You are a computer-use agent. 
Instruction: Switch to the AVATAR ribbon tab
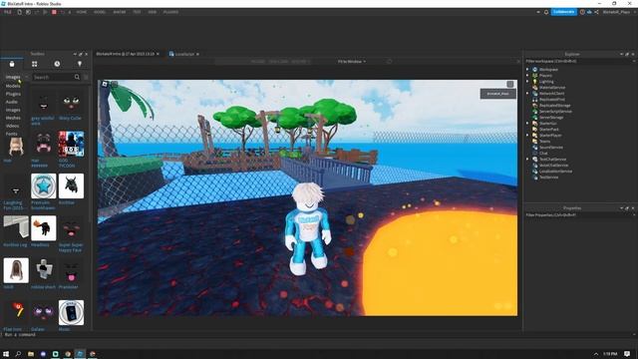[x=120, y=12]
